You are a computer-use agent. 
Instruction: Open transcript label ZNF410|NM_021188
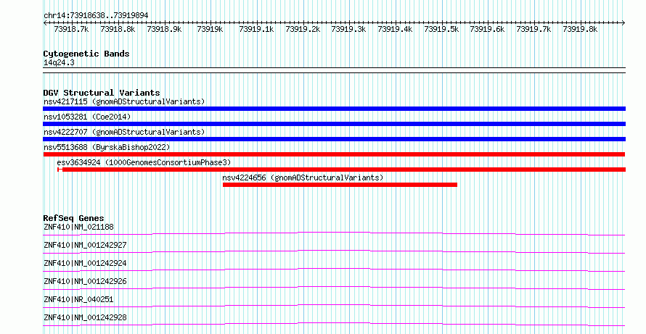(78, 227)
